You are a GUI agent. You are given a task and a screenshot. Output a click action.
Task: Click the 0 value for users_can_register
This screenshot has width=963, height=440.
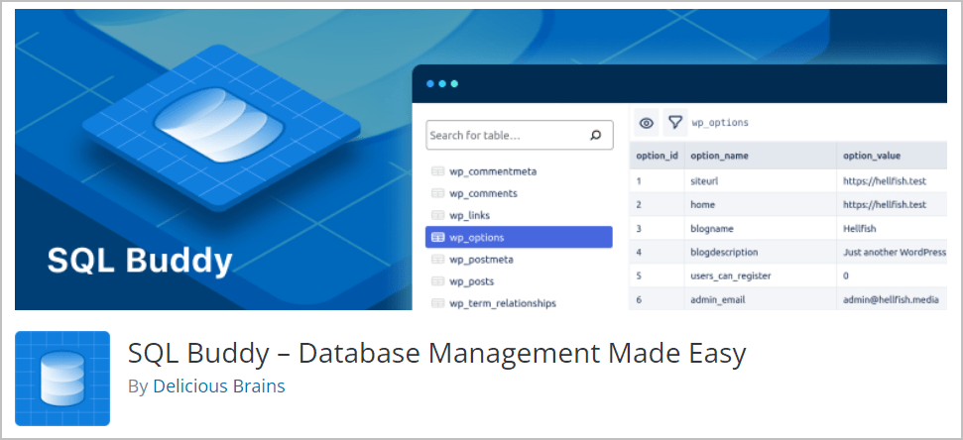[846, 276]
